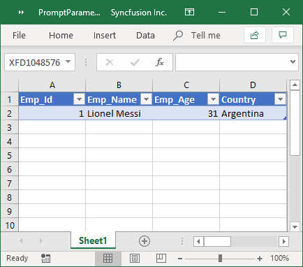303x267 pixels.
Task: Select column D header
Action: 253,85
